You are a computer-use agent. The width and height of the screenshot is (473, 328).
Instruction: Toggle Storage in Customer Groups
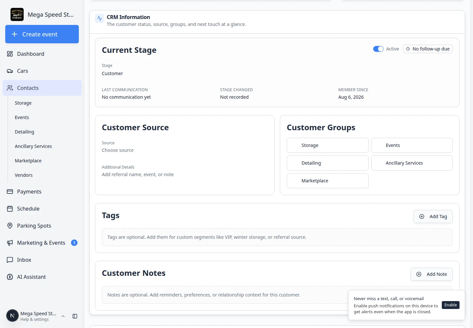[x=327, y=145]
